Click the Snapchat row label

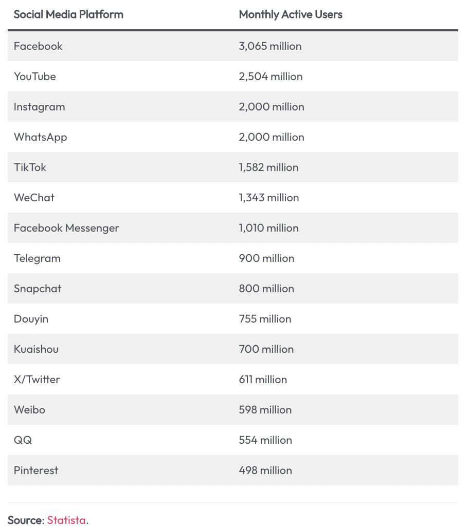coord(38,289)
